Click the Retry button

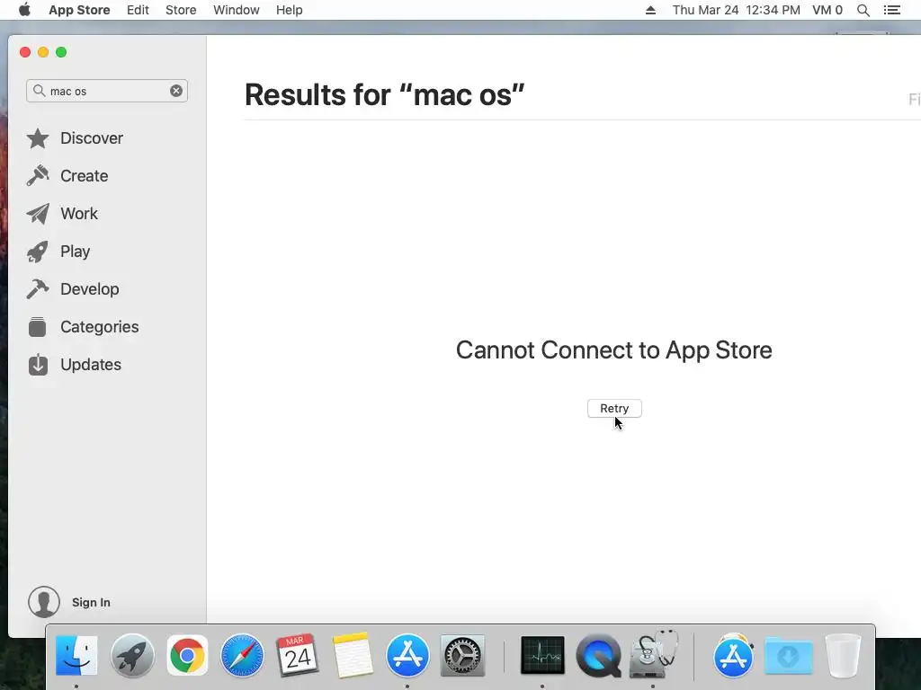pyautogui.click(x=614, y=409)
